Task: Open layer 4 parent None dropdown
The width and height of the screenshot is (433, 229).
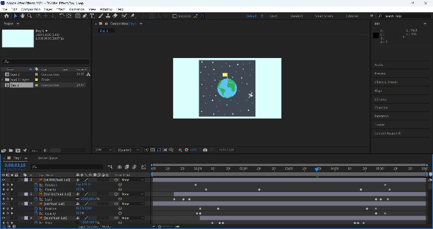Action: pyautogui.click(x=132, y=218)
